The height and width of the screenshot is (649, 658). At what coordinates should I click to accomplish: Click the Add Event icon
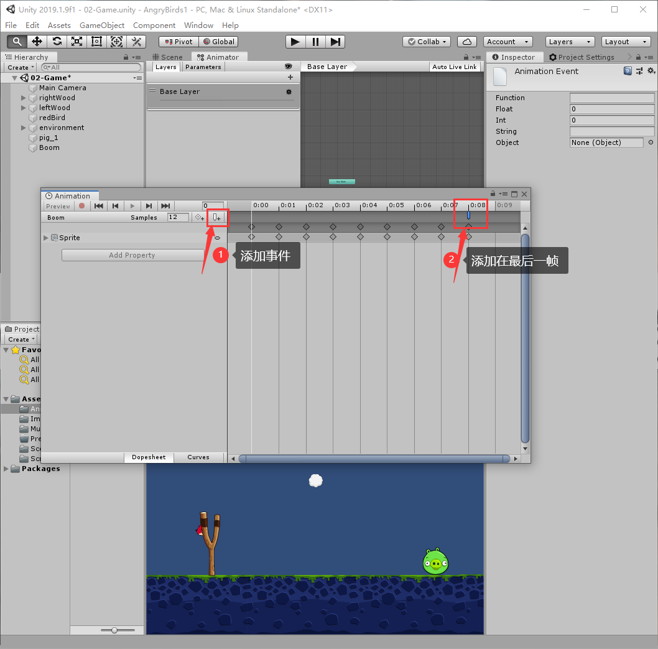point(216,217)
